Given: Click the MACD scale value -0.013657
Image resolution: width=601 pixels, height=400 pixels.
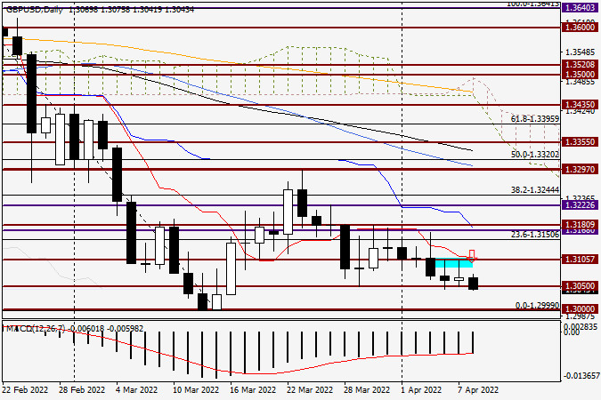Looking at the screenshot, I should click(581, 375).
